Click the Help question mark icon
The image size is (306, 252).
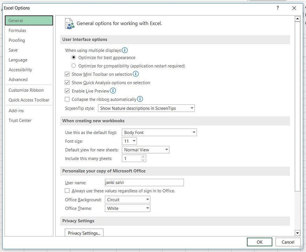tap(278, 8)
